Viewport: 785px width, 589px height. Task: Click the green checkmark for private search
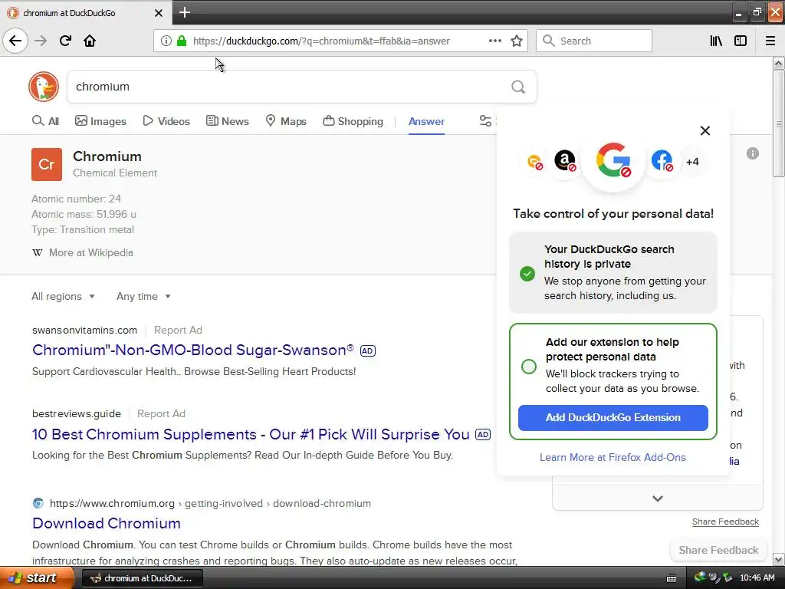pyautogui.click(x=527, y=274)
